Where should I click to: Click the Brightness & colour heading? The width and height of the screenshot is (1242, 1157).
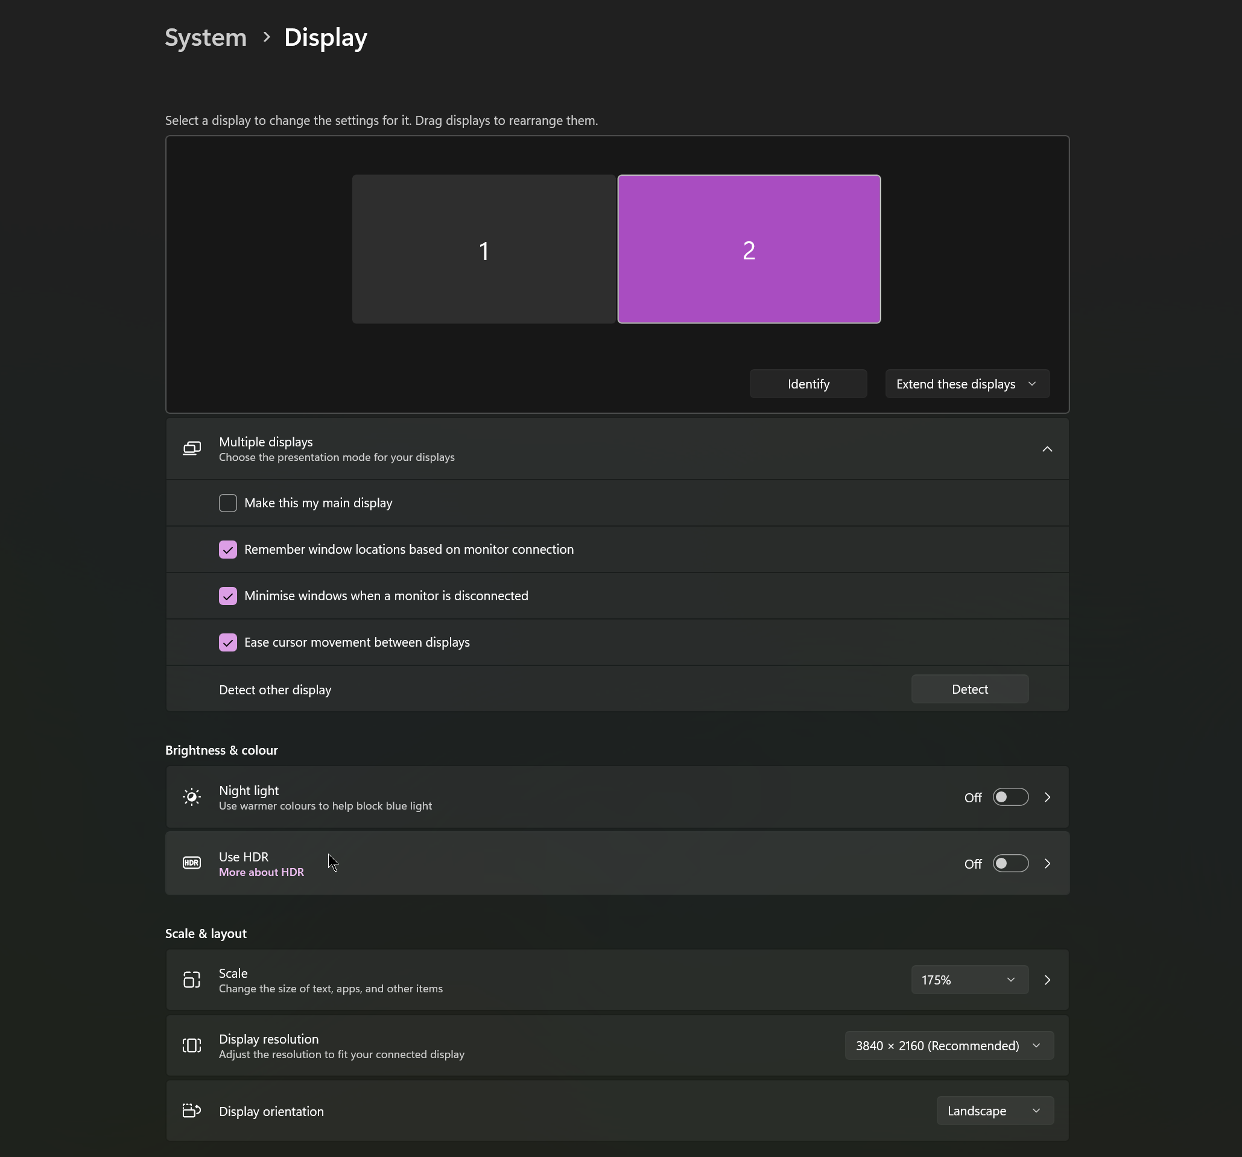(221, 750)
